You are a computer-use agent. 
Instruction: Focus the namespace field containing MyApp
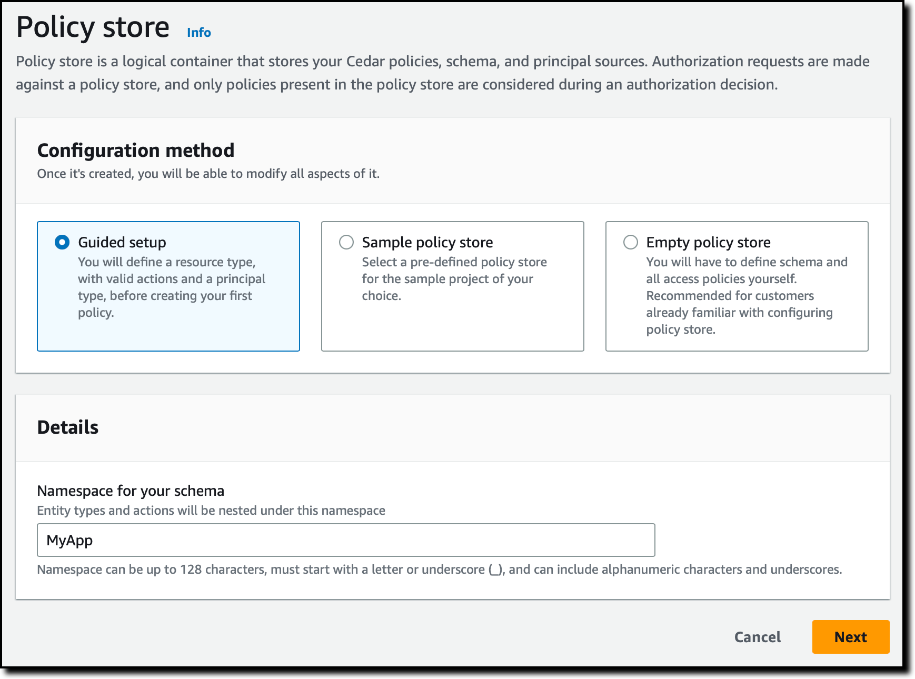tap(346, 540)
